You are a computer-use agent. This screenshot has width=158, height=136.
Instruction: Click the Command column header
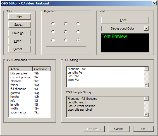click(x=41, y=69)
